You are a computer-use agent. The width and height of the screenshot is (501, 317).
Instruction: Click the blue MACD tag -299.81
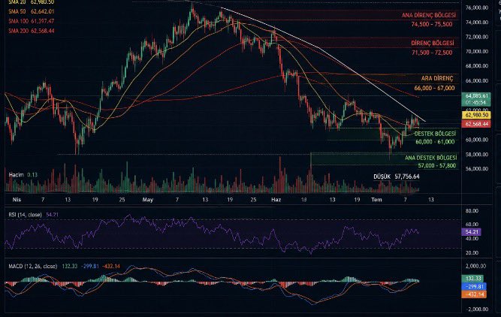pos(474,286)
